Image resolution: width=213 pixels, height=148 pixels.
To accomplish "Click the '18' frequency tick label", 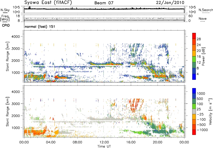I will tap(18, 16).
